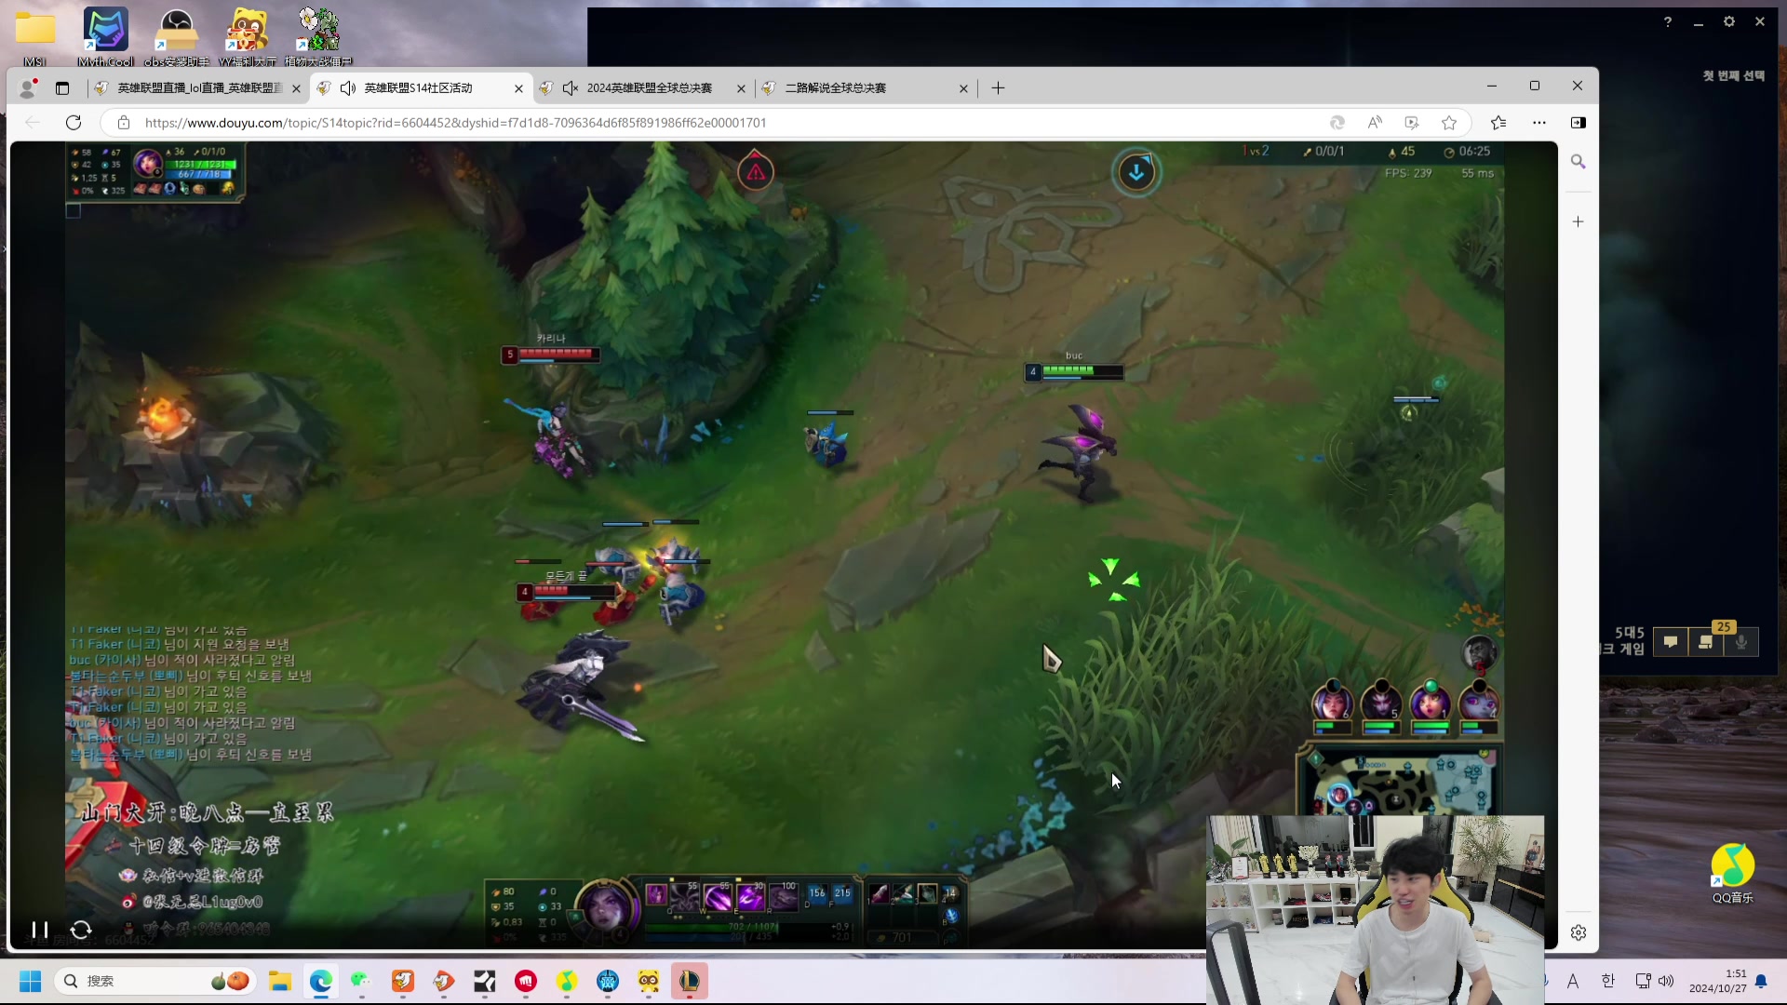Image resolution: width=1787 pixels, height=1005 pixels.
Task: Click the Read aloud icon in address bar
Action: click(1375, 123)
